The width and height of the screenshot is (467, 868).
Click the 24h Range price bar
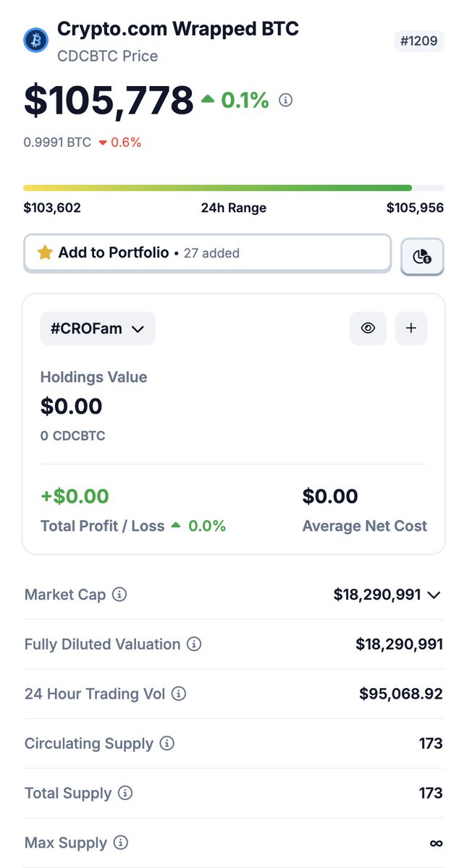[233, 188]
